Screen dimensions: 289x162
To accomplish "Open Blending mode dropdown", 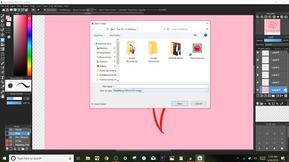I will click(276, 45).
